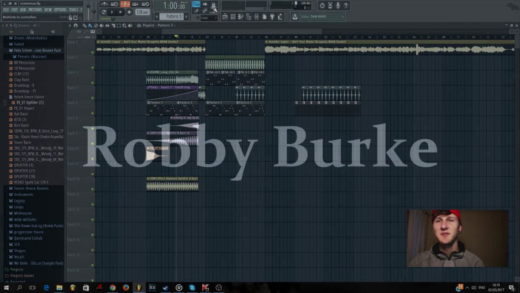Click the transport Record button
The image size is (520, 293).
click(x=129, y=12)
